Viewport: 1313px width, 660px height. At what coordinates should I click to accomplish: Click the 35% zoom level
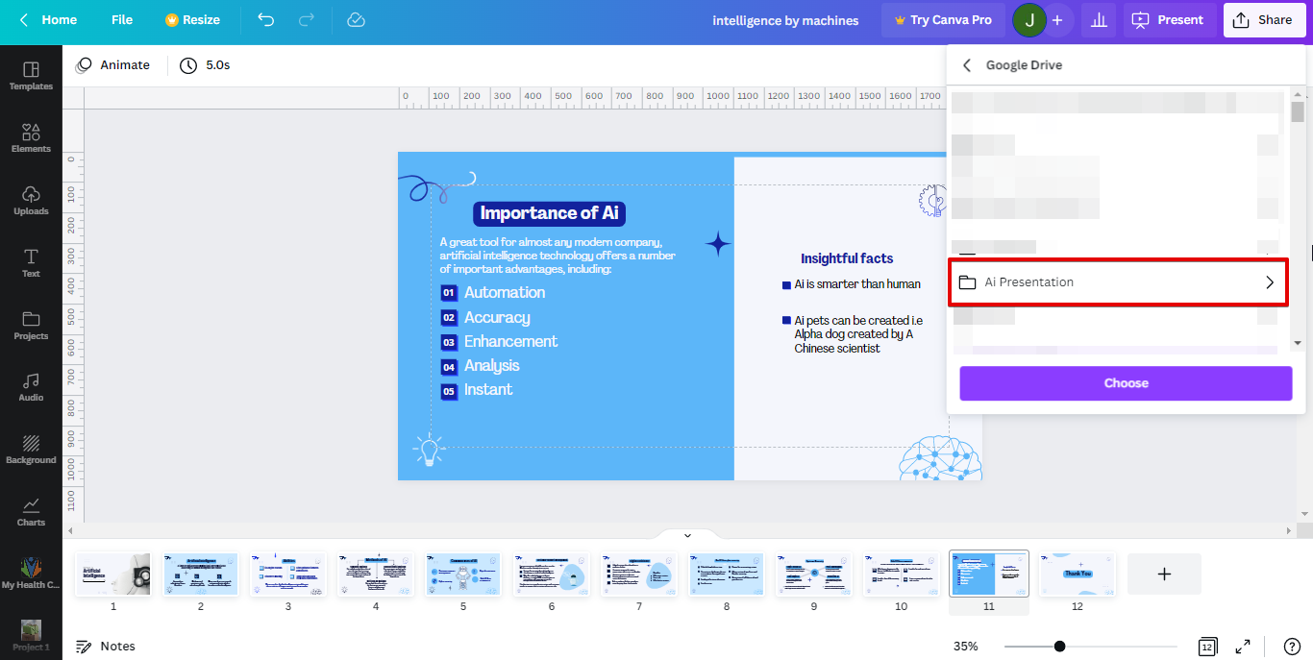point(966,647)
